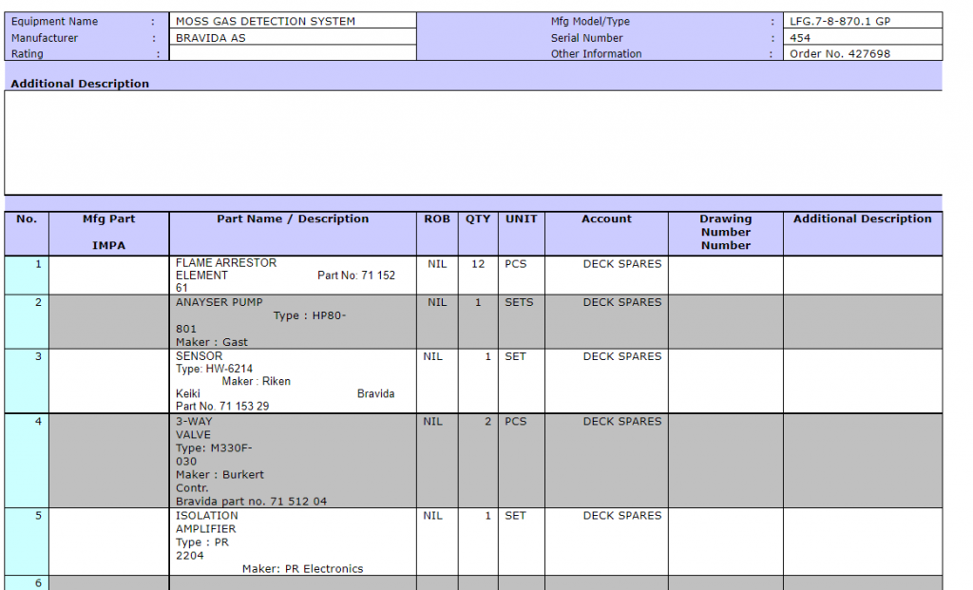The width and height of the screenshot is (973, 590).
Task: Select the Mfg Part IMPA column header
Action: point(108,232)
